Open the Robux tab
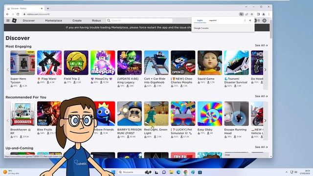 tap(96, 21)
